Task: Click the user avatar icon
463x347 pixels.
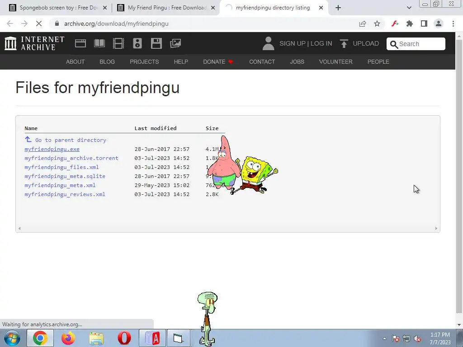Action: click(x=268, y=43)
